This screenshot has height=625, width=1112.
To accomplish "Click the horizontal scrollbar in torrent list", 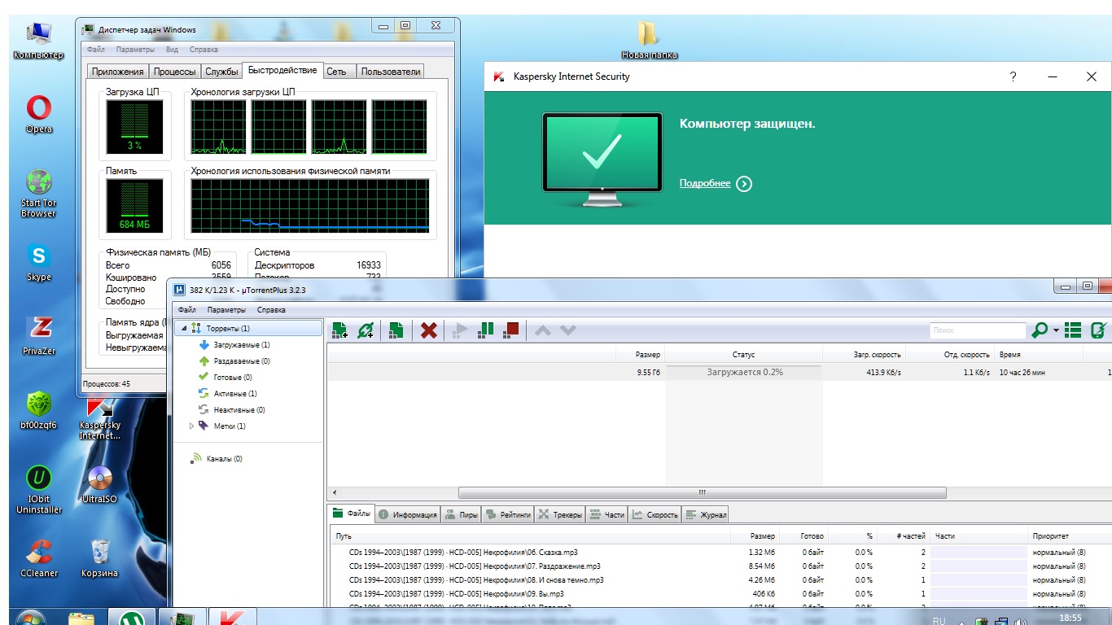I will [702, 492].
